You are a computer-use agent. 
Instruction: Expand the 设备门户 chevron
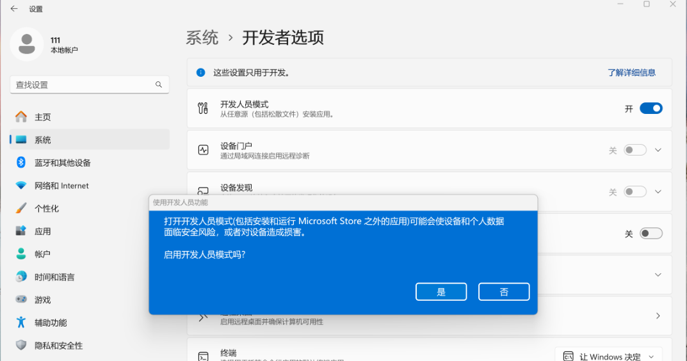658,150
